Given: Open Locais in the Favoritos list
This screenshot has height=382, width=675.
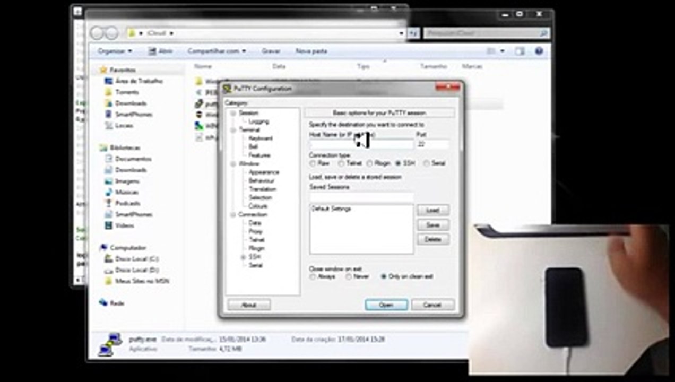Looking at the screenshot, I should click(124, 125).
